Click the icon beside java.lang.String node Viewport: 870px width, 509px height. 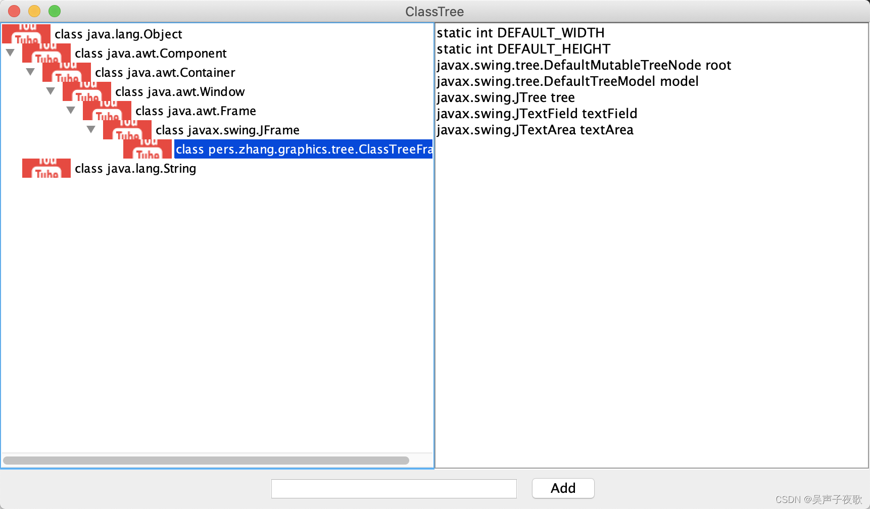click(x=46, y=168)
